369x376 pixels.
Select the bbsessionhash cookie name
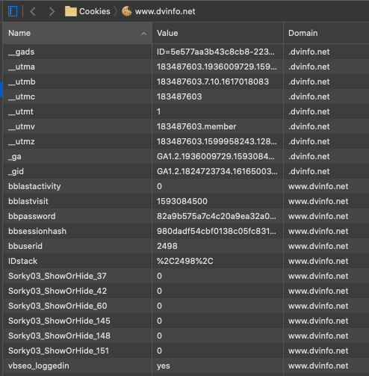tap(37, 231)
